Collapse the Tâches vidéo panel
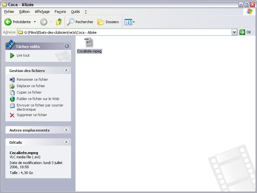 coord(66,46)
